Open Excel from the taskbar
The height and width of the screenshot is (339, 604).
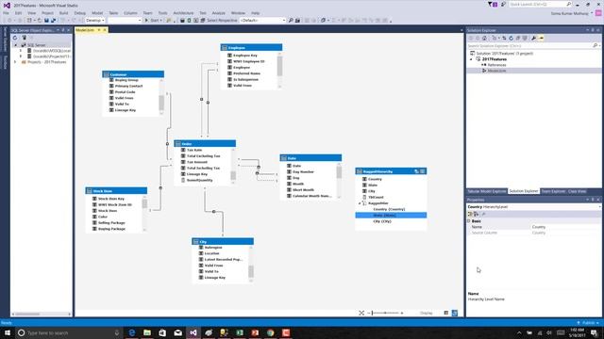240,332
